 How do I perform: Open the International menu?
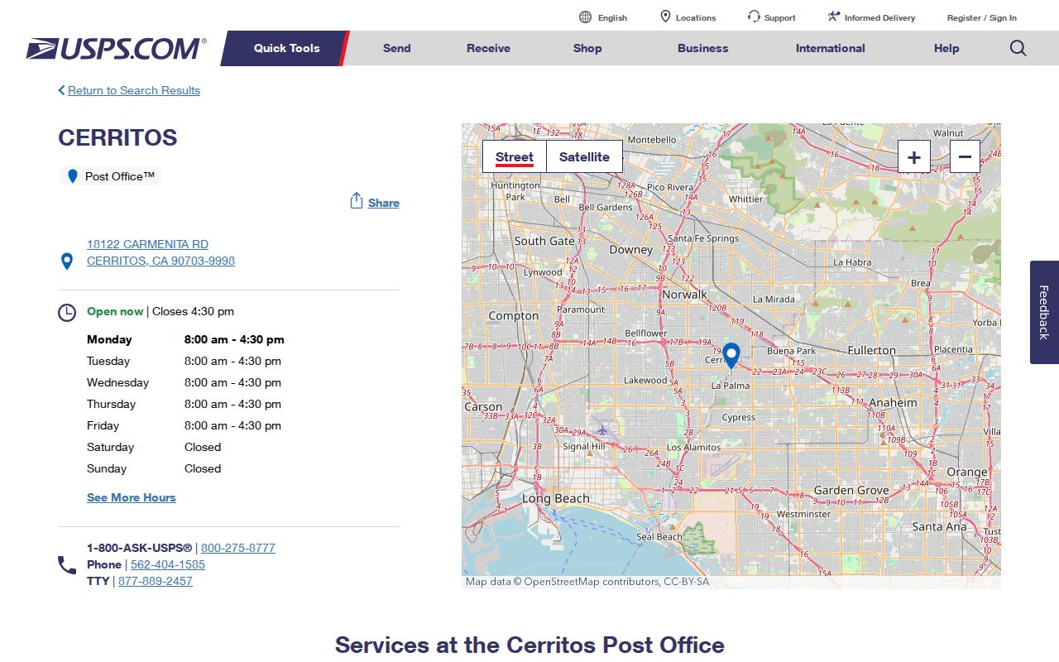[x=831, y=48]
